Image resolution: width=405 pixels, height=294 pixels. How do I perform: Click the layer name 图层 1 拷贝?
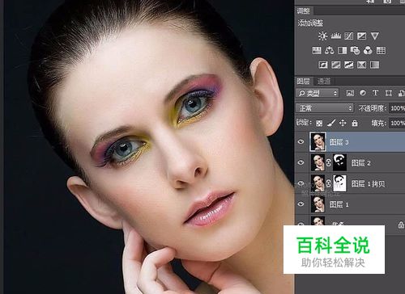point(368,183)
